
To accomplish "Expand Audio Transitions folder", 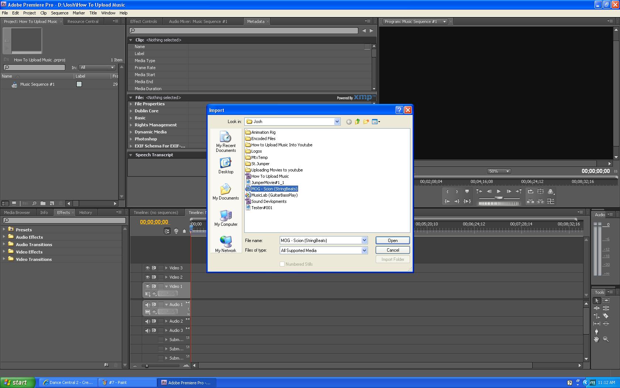I will (x=4, y=244).
